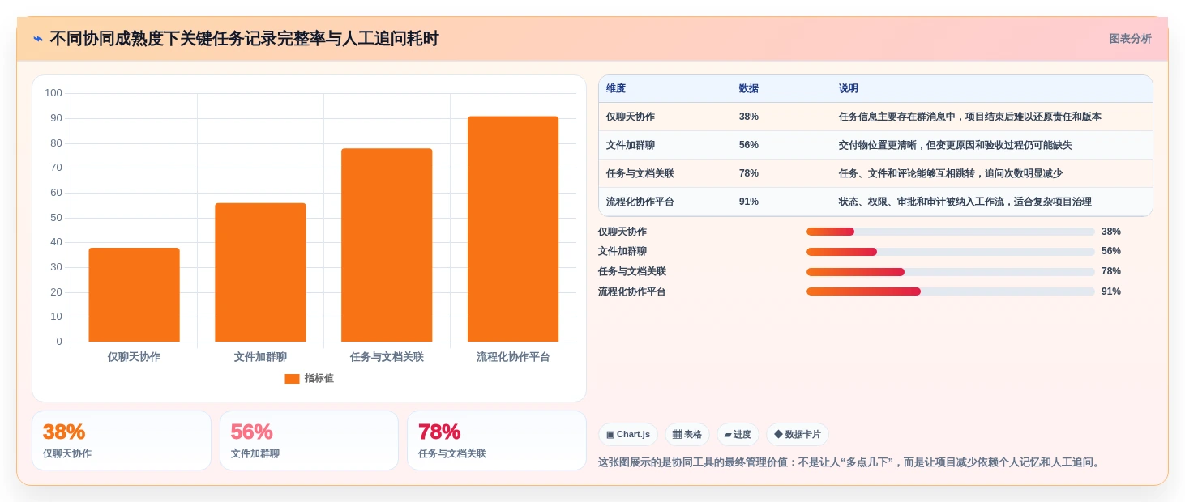The width and height of the screenshot is (1185, 502).
Task: Select the 文件加群聊 bar in the chart
Action: pos(260,272)
